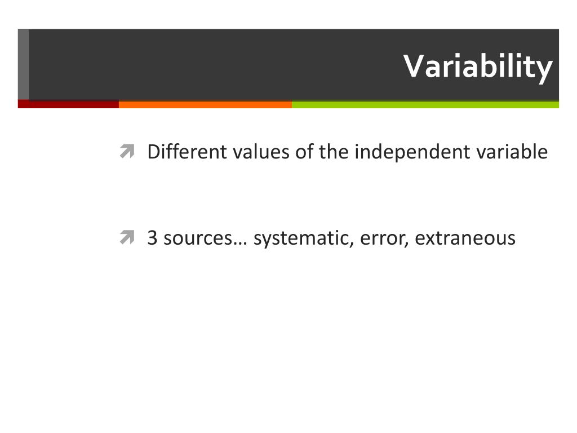
Task: Click the number 3 in second bullet
Action: click(152, 237)
